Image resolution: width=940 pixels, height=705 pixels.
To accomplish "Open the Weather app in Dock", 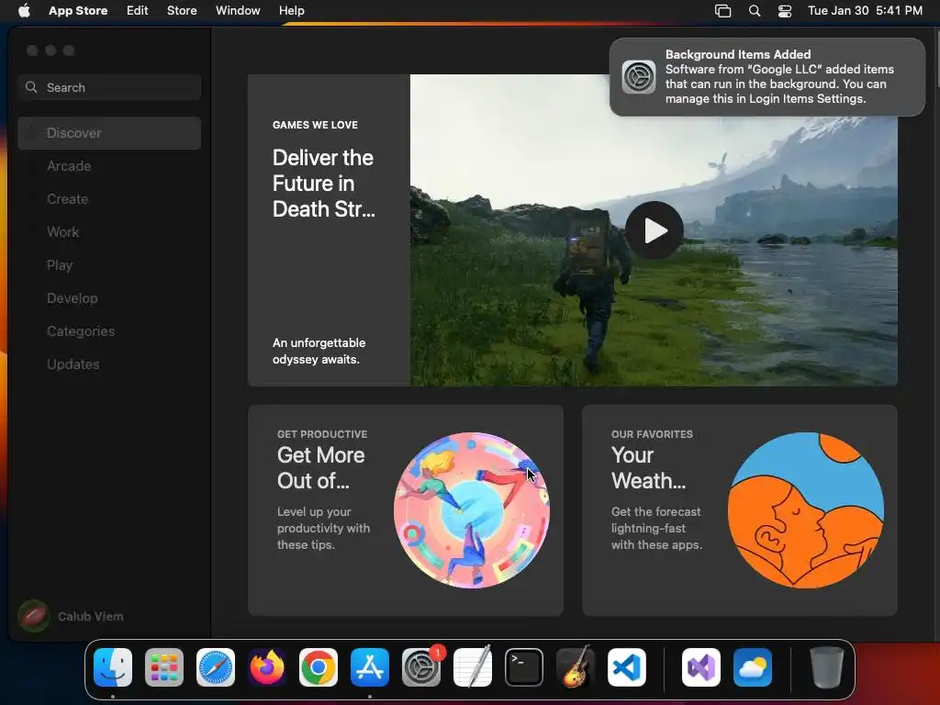I will [x=753, y=667].
